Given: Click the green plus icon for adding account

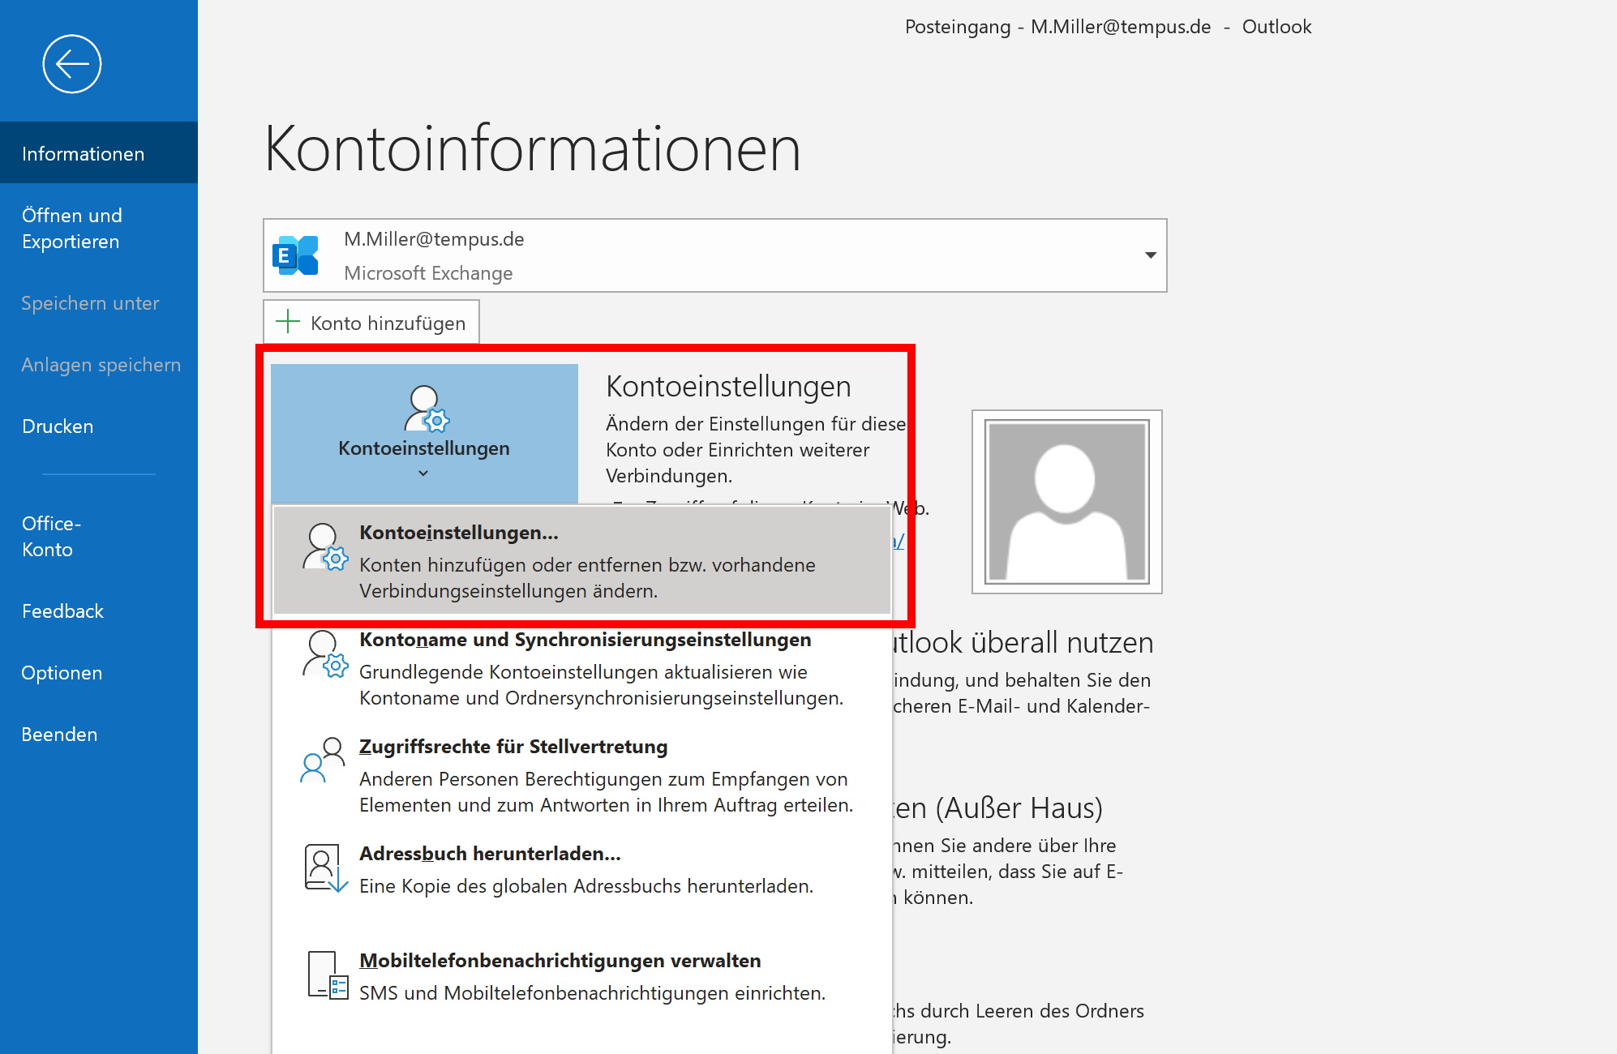Looking at the screenshot, I should click(x=288, y=322).
